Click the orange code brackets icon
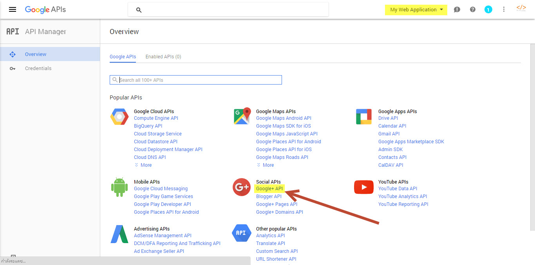Viewport: 535px width, 265px height. [521, 8]
